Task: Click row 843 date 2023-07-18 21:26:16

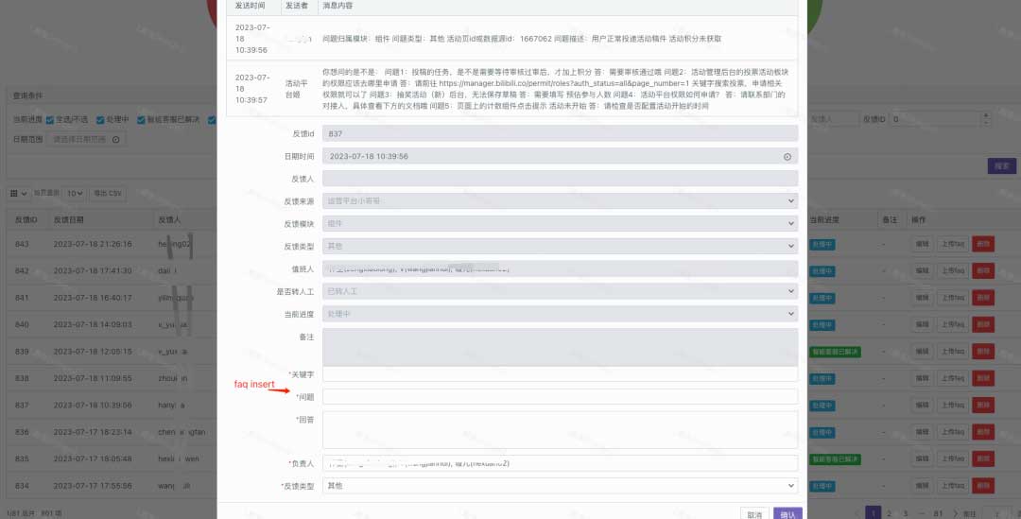Action: click(x=93, y=244)
